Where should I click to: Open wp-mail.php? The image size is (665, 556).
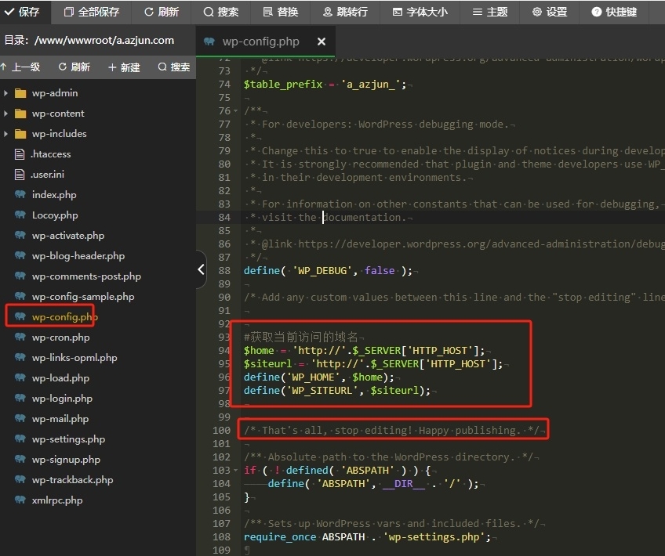pos(60,418)
